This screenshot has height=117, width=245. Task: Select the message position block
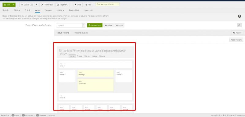tap(95, 73)
